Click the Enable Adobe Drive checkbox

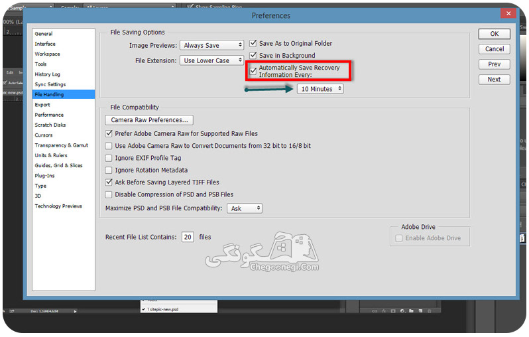(399, 238)
